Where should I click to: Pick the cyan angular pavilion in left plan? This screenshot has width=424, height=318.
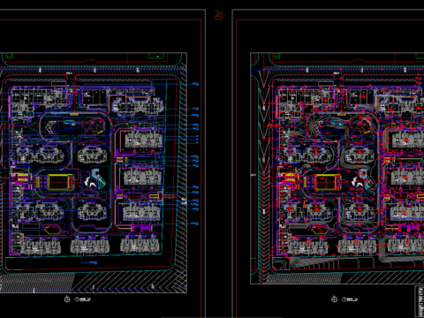99,178
